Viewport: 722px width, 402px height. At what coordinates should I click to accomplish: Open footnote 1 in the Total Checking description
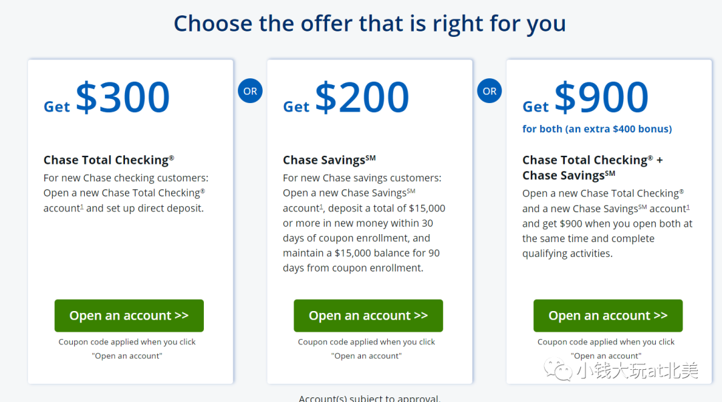click(x=82, y=207)
